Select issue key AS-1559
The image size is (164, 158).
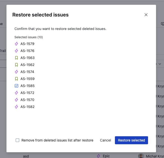tap(27, 79)
